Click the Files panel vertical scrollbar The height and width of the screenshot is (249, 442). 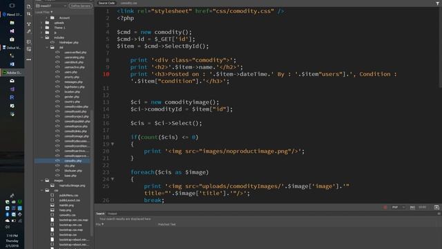coord(92,172)
